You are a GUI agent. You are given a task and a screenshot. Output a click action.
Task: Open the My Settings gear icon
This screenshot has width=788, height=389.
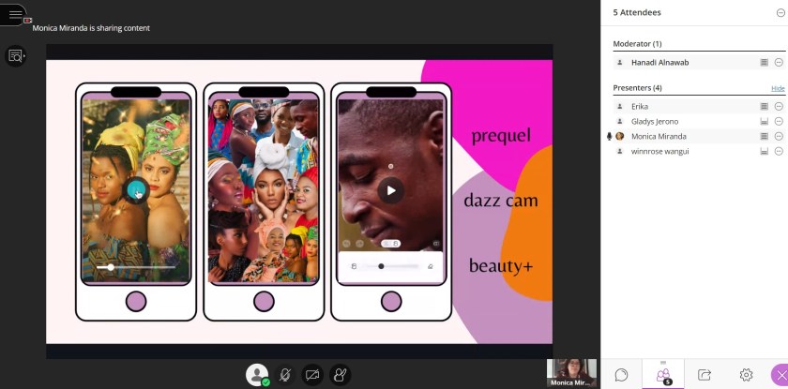coord(746,374)
